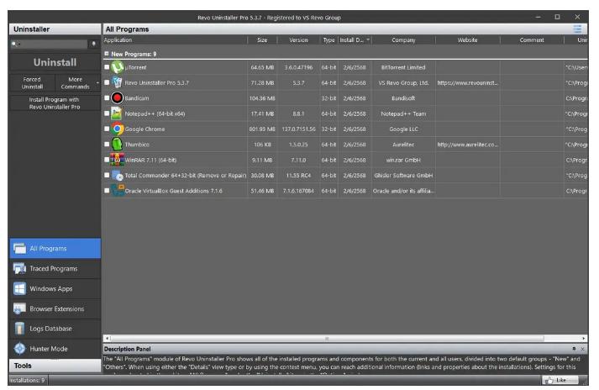Expand the Tools section
599x390 pixels.
pos(55,366)
